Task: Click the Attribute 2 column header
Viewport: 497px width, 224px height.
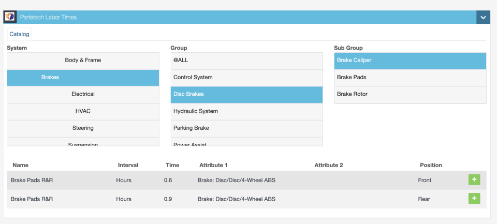Action: click(329, 165)
